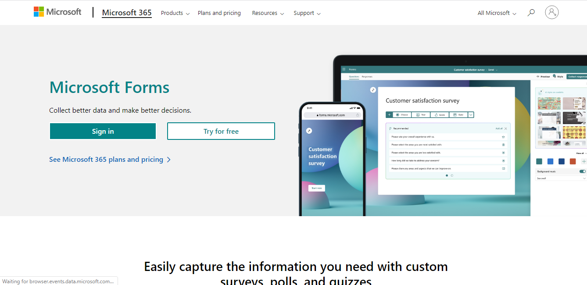Select the second pagination dot under Recommended

pos(452,175)
